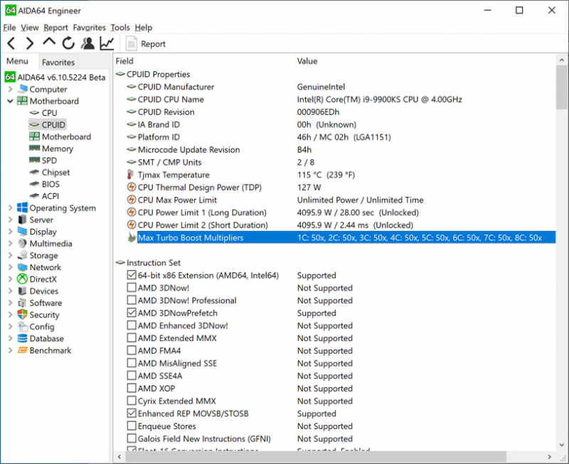This screenshot has height=464, width=569.
Task: Expand the Benchmark tree node
Action: [x=10, y=350]
